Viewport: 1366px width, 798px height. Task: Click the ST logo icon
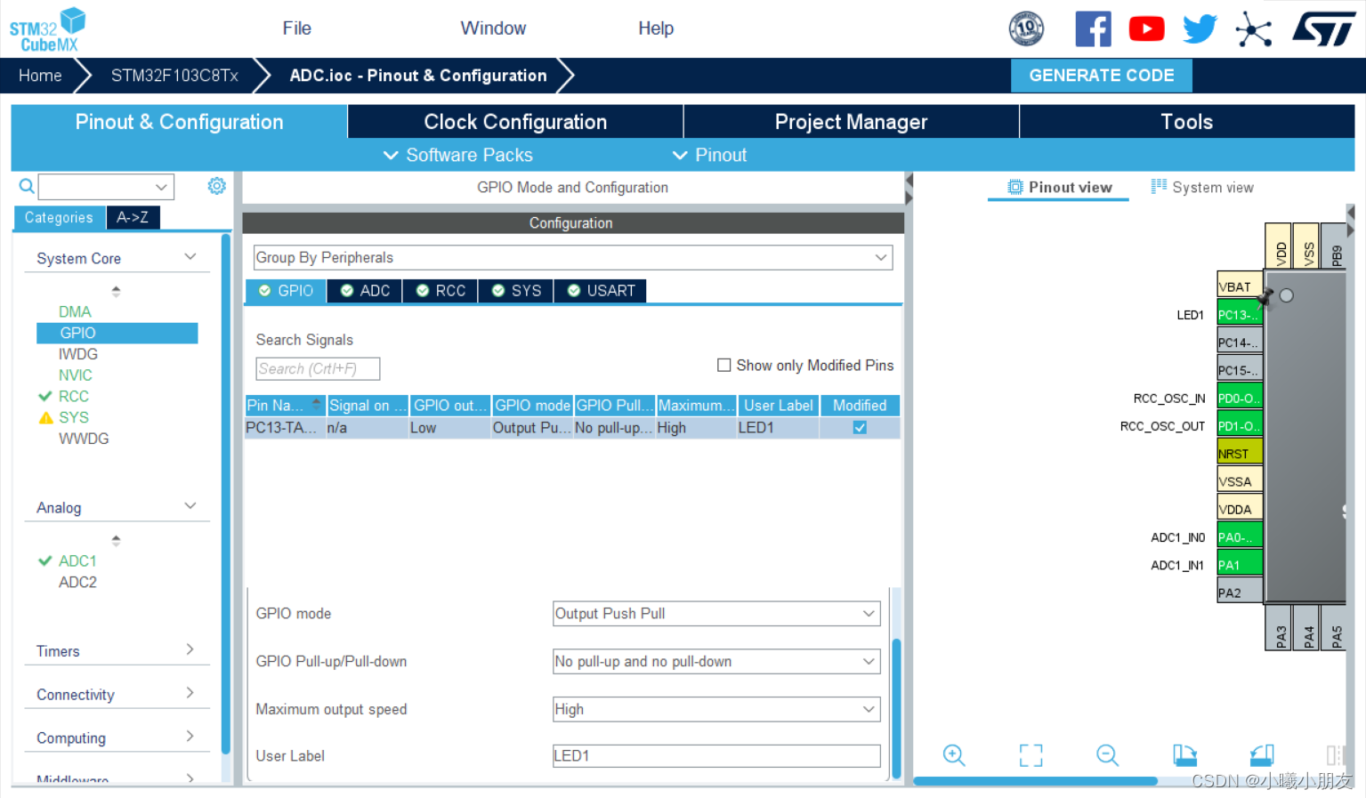1323,28
